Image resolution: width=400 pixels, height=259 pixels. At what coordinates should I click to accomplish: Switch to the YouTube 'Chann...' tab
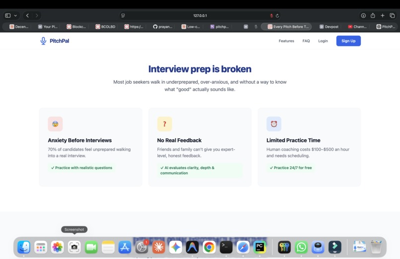357,26
